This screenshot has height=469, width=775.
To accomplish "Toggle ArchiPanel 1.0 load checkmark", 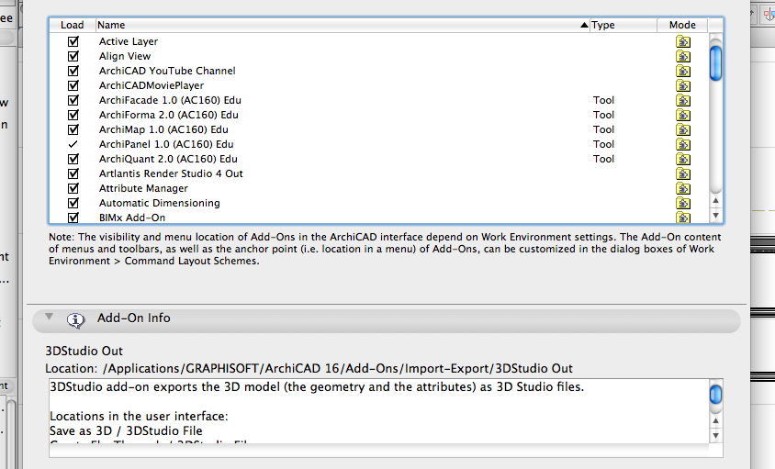I will [x=73, y=144].
